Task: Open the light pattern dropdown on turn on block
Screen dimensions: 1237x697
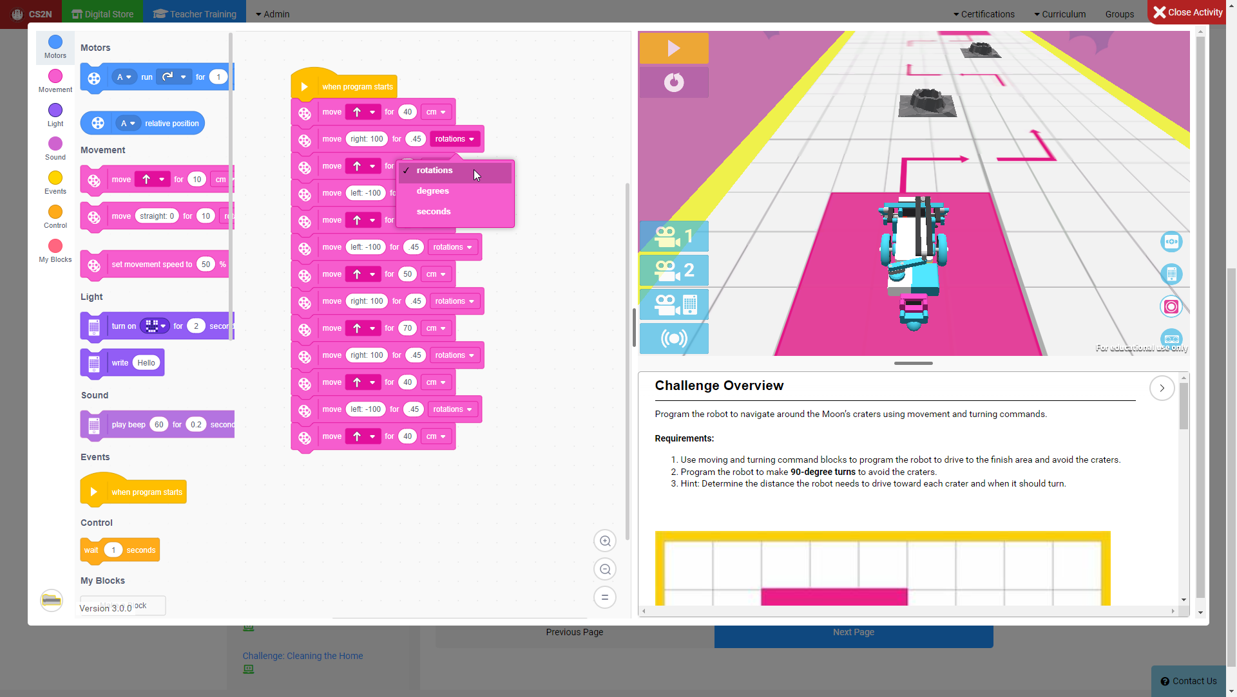Action: 155,326
